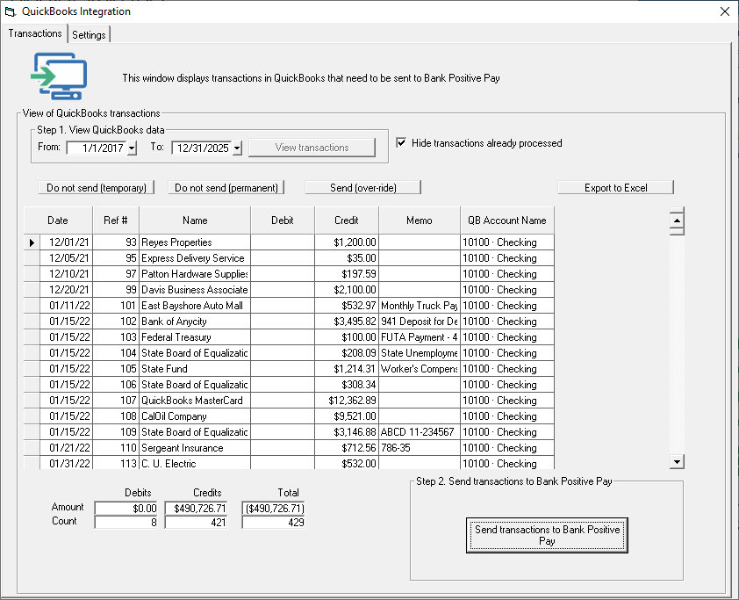Click the QuickBooks Integration title bar icon
The height and width of the screenshot is (600, 739).
point(11,11)
